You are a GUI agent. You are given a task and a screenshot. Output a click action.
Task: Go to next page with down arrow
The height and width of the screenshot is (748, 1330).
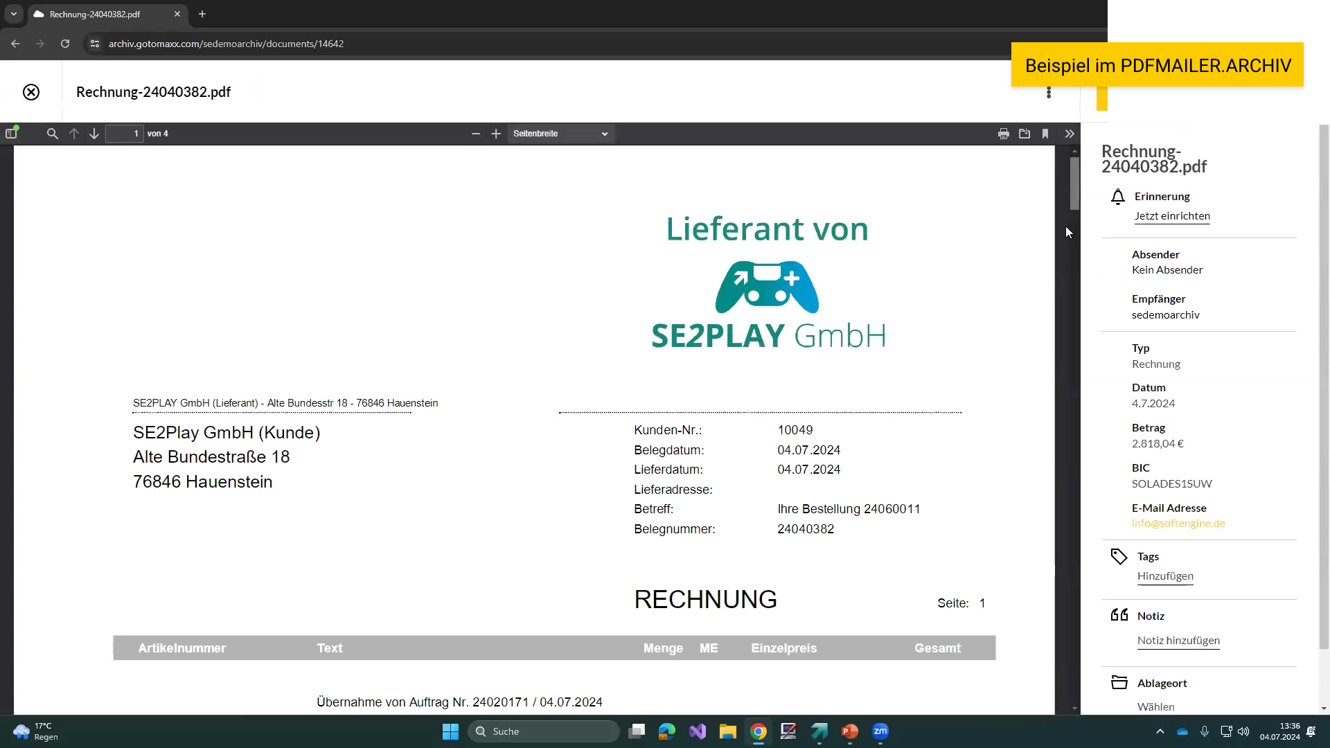coord(94,134)
